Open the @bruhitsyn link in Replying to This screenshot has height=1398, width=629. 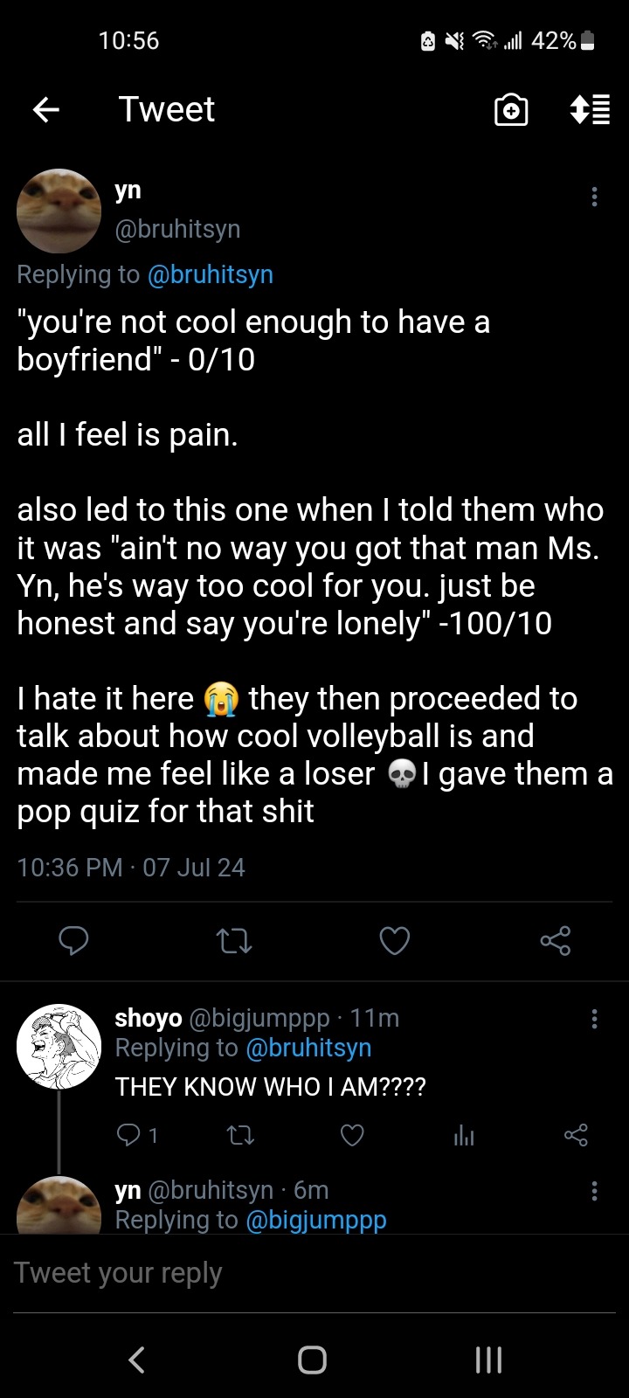211,274
